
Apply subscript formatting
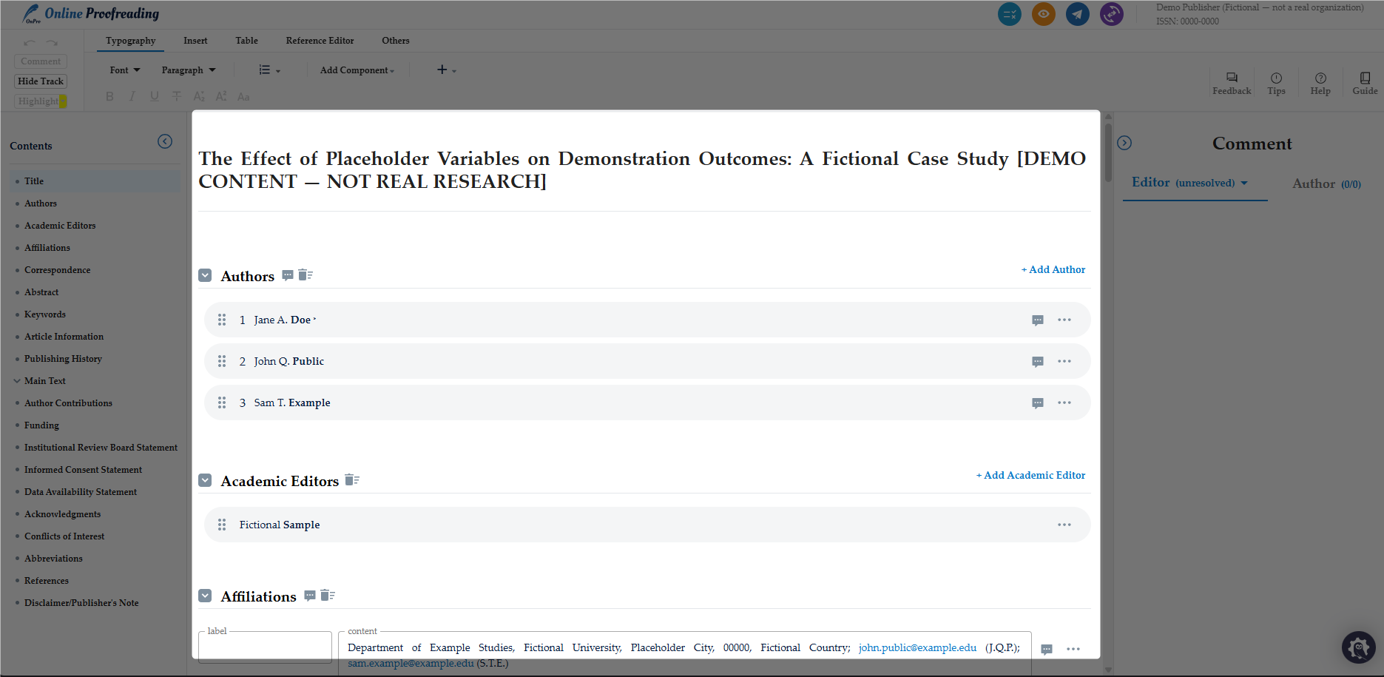pyautogui.click(x=199, y=96)
